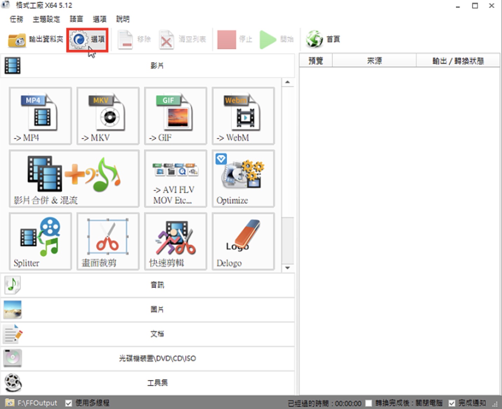Click the 清空列表 clear list button
502x409 pixels.
click(x=182, y=40)
